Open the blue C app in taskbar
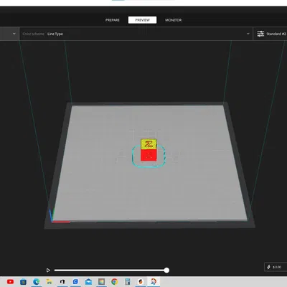Viewport: 287px width, 287px height. click(x=75, y=282)
